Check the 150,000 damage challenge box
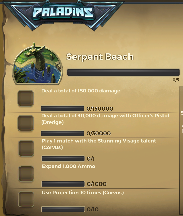The width and height of the screenshot is (183, 216). pyautogui.click(x=26, y=98)
